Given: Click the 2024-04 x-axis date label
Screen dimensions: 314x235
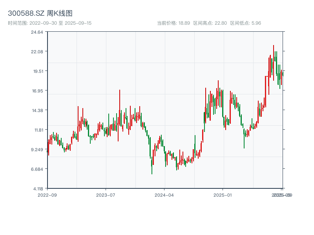Looking at the screenshot, I should pos(164,195).
